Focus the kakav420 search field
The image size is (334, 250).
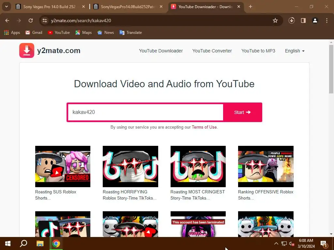click(145, 112)
